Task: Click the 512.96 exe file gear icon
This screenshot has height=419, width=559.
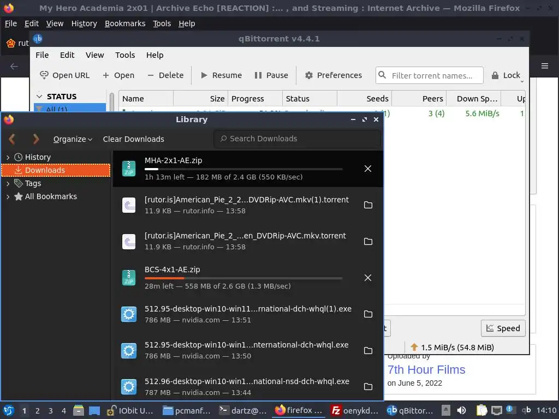Action: (x=129, y=387)
